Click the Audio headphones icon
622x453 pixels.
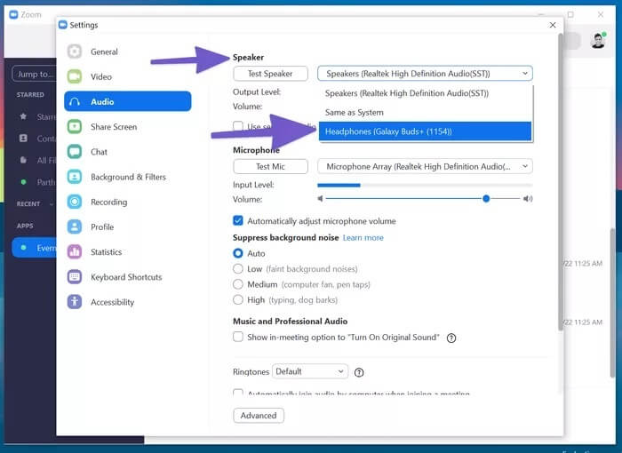74,101
